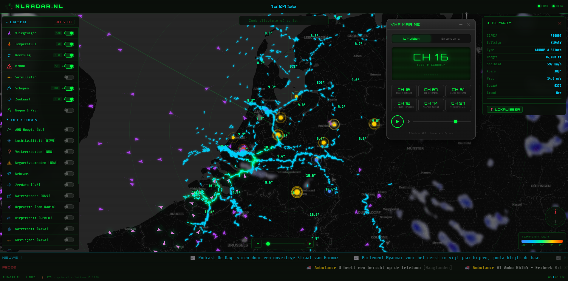
Task: Click the vliegtuig of schip search field
Action: [x=283, y=21]
